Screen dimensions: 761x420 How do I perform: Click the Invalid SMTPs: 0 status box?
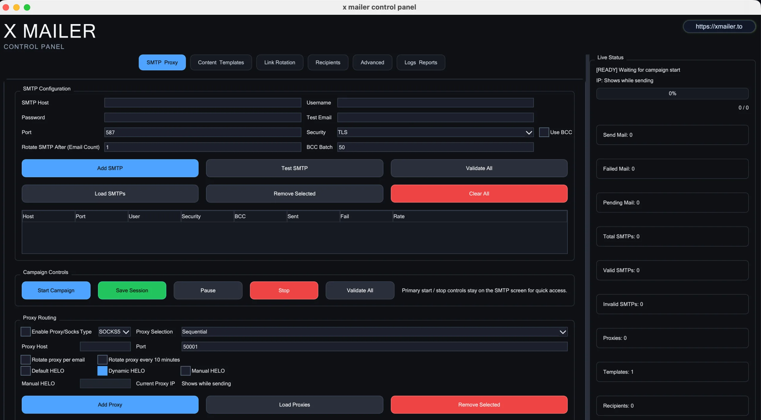click(x=672, y=304)
